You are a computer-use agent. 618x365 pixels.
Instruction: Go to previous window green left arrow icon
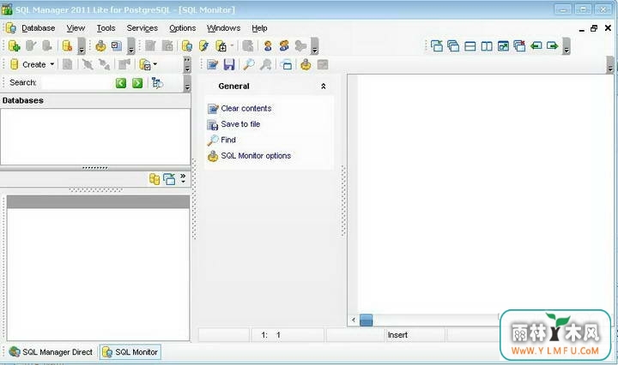[536, 45]
